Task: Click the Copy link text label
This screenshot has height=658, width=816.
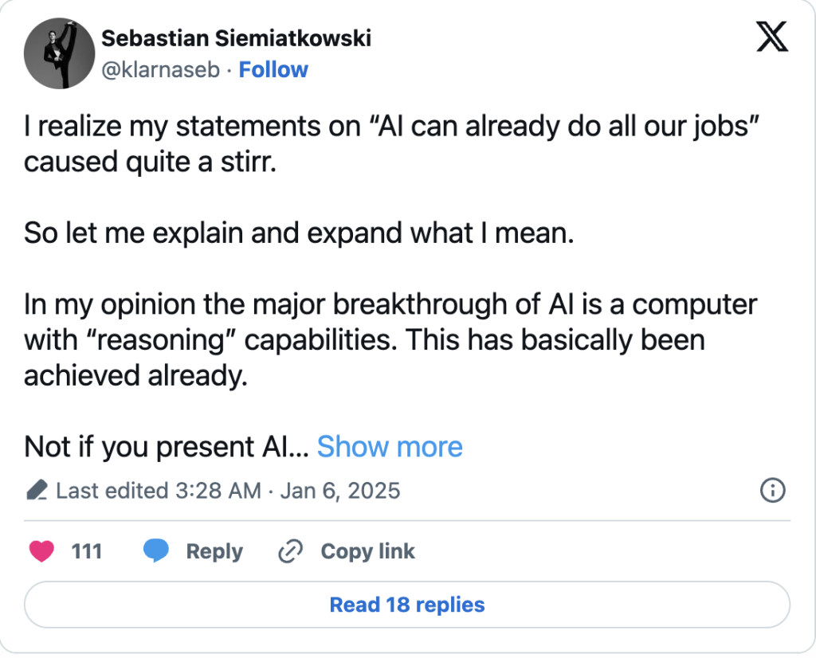Action: click(x=367, y=551)
